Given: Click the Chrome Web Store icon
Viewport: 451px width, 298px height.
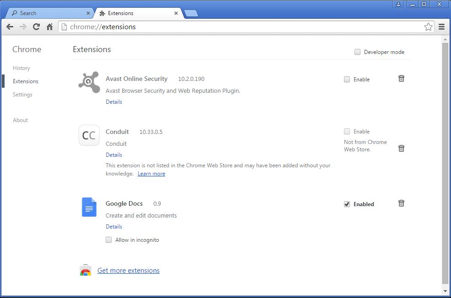Looking at the screenshot, I should 86,270.
